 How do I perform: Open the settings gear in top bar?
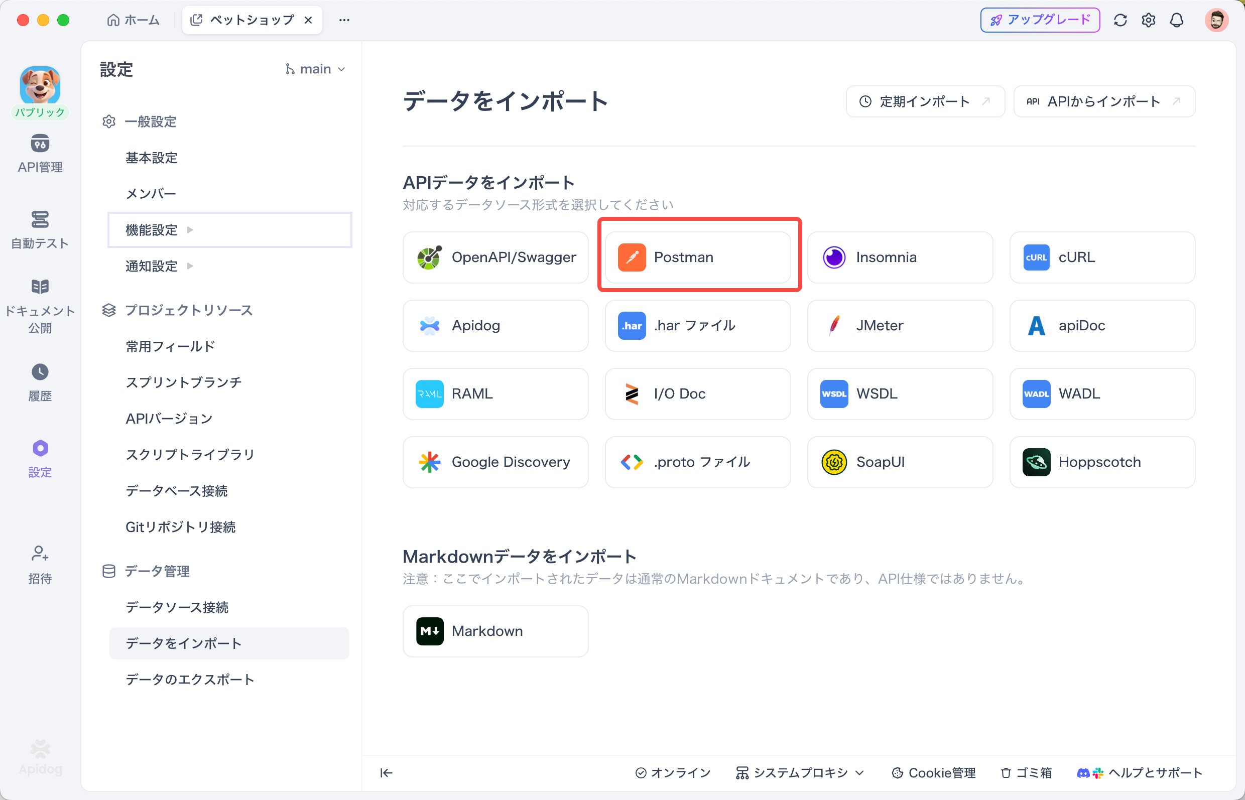(x=1148, y=20)
